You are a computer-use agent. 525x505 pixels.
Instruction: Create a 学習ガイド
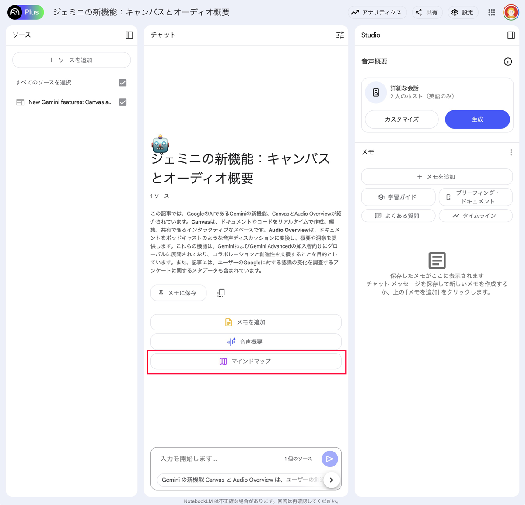[398, 197]
